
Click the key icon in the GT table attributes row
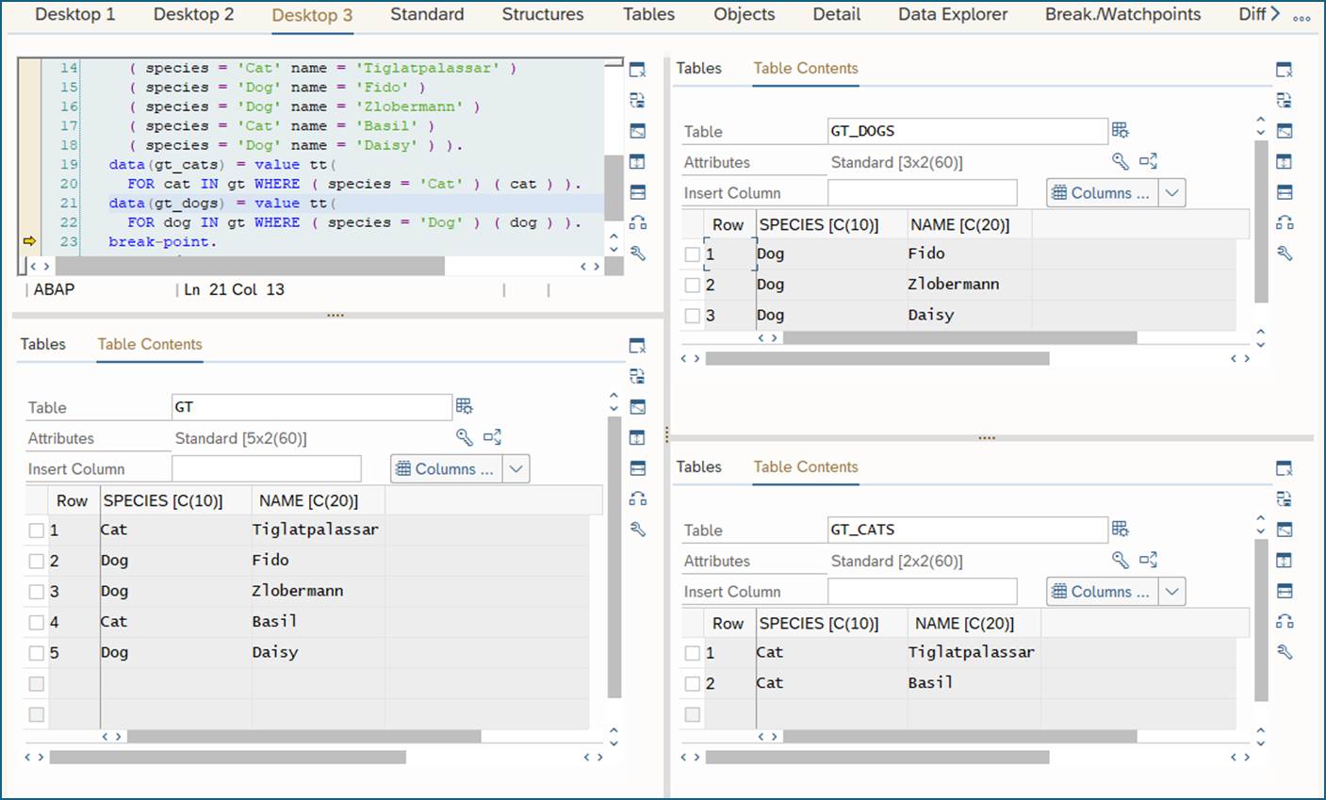464,437
